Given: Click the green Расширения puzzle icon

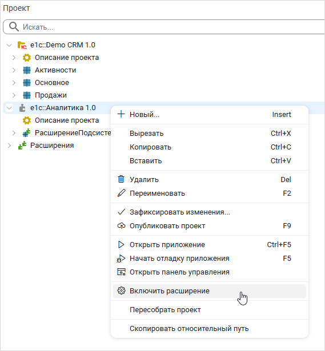Looking at the screenshot, I should 22,146.
